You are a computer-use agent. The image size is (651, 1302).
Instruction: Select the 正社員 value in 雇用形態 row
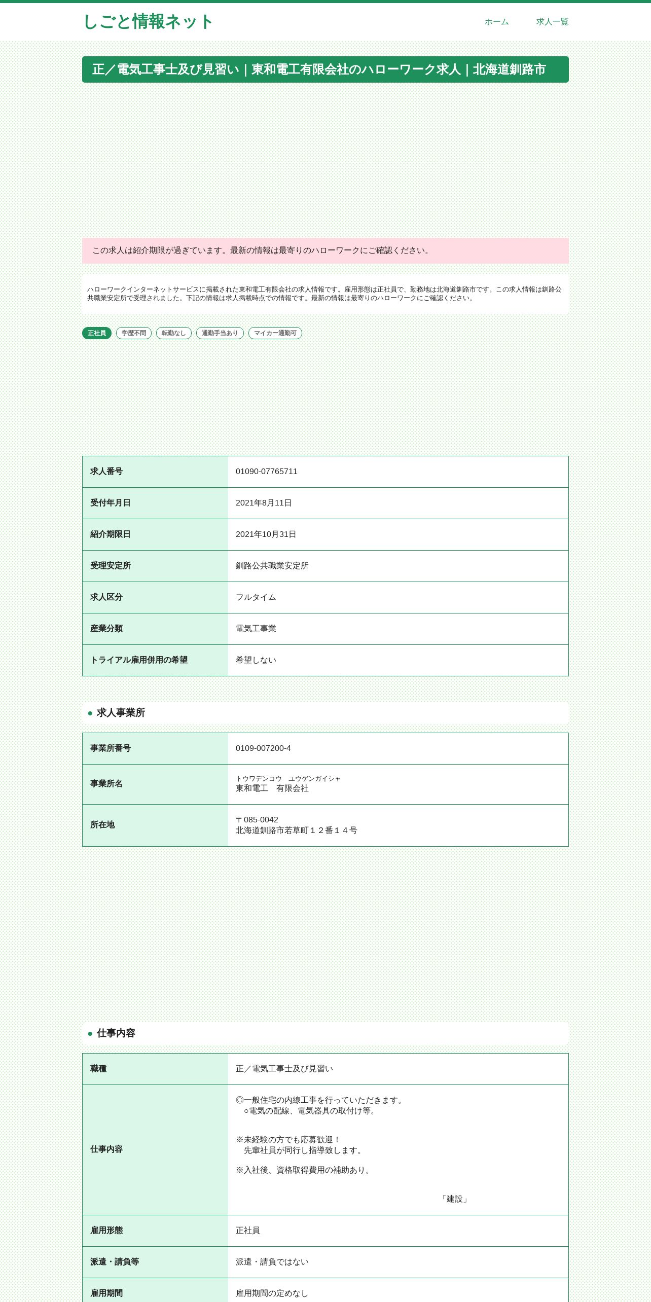click(x=248, y=1231)
